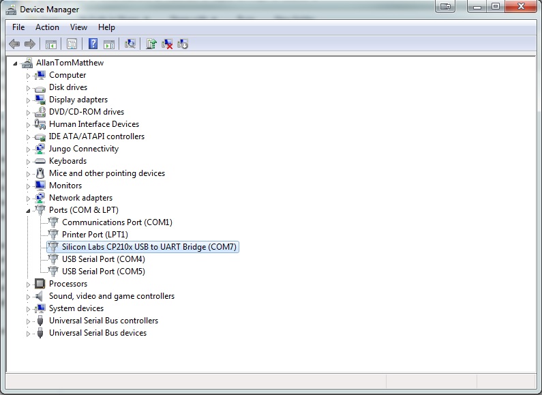Click the Printer Port (LPT1) icon
This screenshot has width=542, height=395.
tap(53, 235)
